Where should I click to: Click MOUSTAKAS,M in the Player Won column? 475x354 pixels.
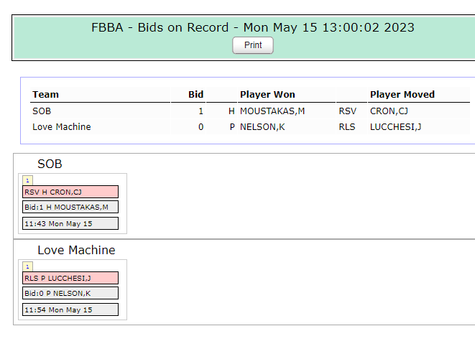[x=272, y=111]
